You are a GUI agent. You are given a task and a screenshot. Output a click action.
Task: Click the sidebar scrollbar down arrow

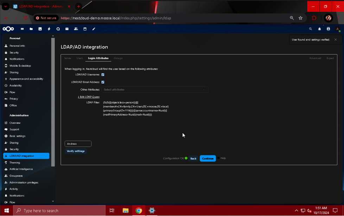coord(53,201)
